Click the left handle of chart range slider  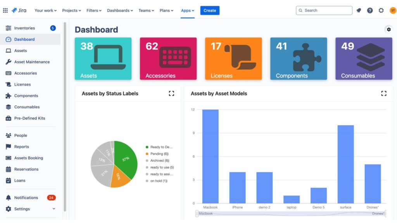point(197,213)
